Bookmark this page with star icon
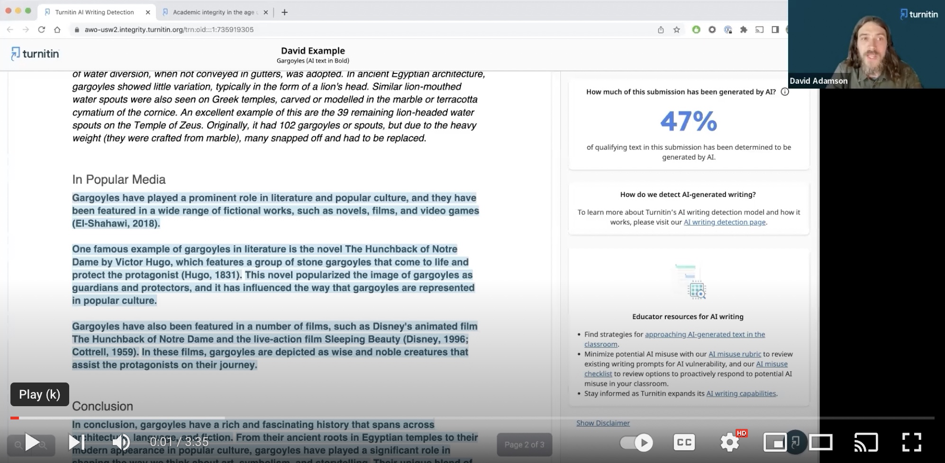The image size is (945, 463). pos(677,30)
